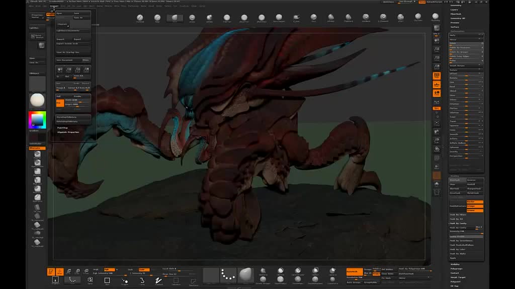
Task: Expand Polygroups section in Tool panel
Action: point(457,269)
